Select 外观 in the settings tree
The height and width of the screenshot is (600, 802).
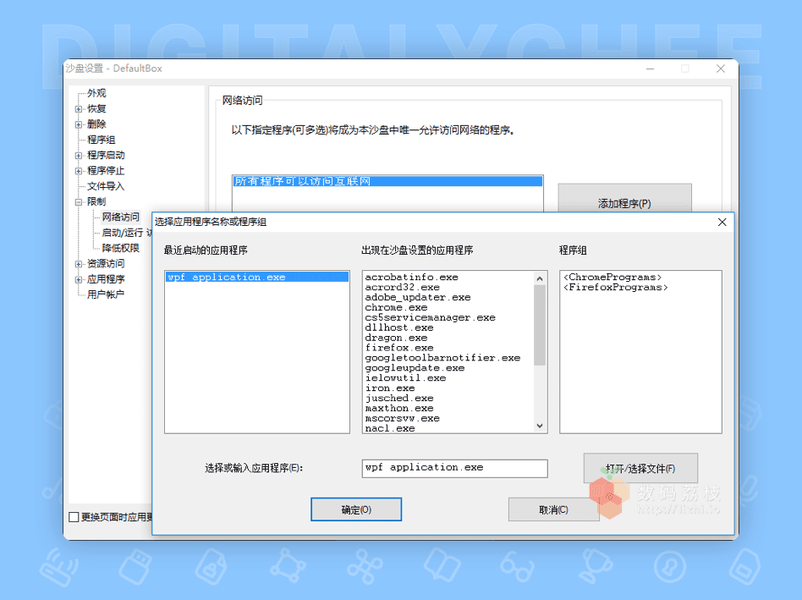tap(96, 93)
